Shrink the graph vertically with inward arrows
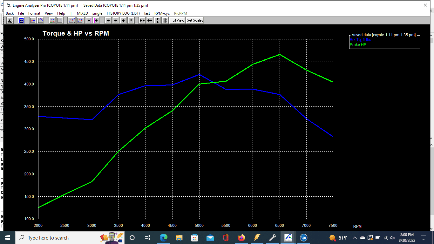This screenshot has height=244, width=434. (157, 20)
